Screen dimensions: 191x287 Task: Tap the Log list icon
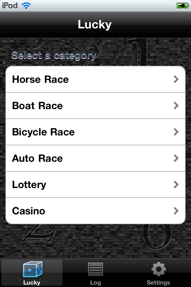coord(95,269)
